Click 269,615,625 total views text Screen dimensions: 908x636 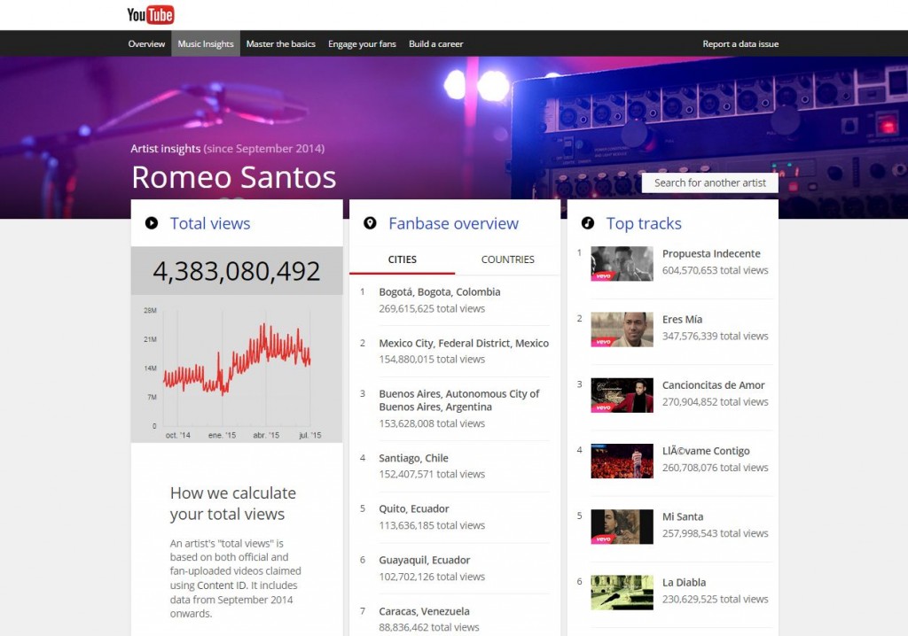(x=432, y=308)
